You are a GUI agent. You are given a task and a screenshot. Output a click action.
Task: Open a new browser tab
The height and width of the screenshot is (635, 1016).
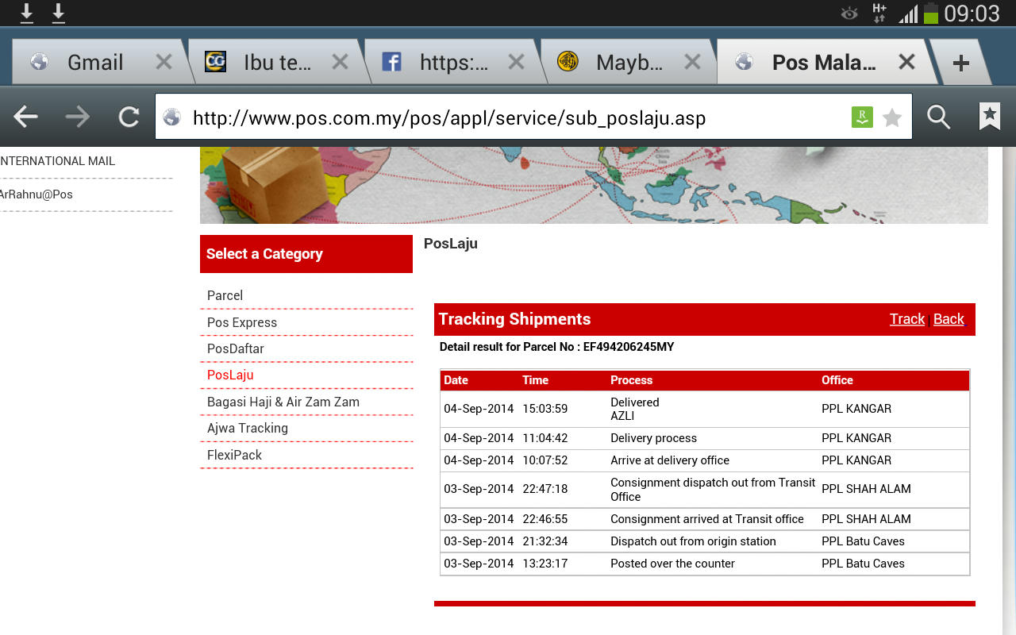coord(960,63)
